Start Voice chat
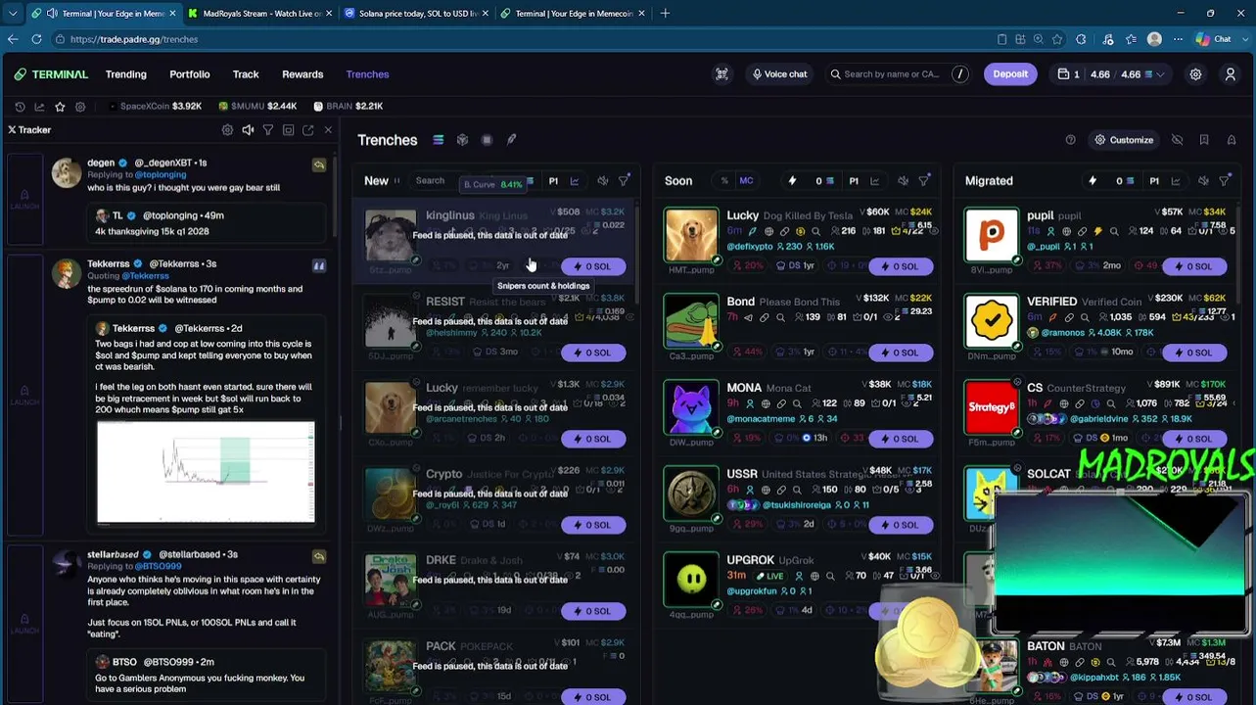Image resolution: width=1256 pixels, height=705 pixels. coord(779,74)
